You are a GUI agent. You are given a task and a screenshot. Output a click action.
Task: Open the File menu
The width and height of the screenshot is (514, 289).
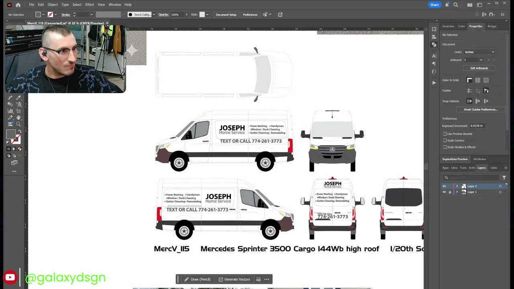(31, 5)
